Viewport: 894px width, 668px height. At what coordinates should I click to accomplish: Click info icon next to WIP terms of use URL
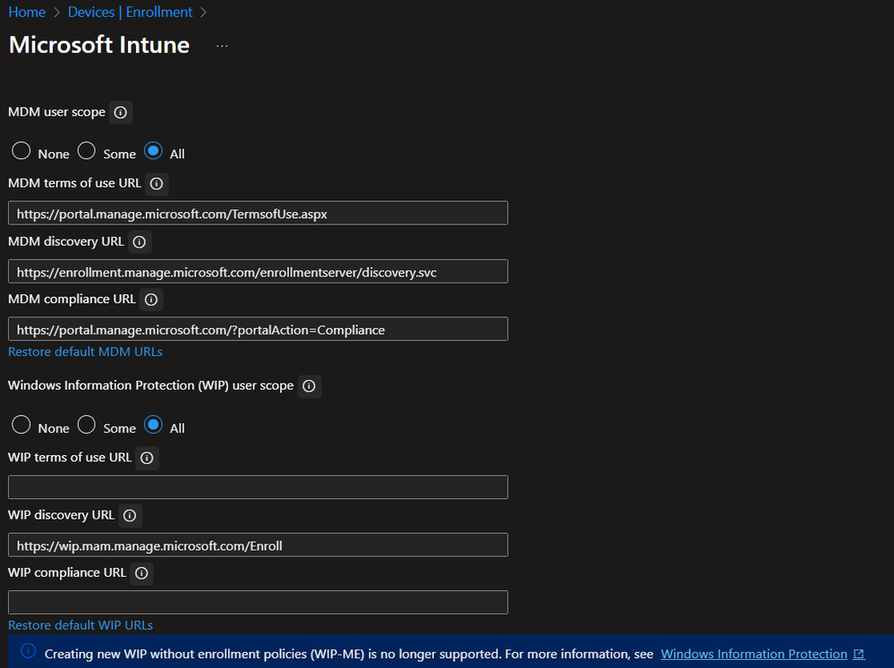click(147, 458)
